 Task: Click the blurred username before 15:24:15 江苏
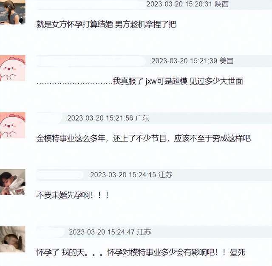click(x=60, y=175)
